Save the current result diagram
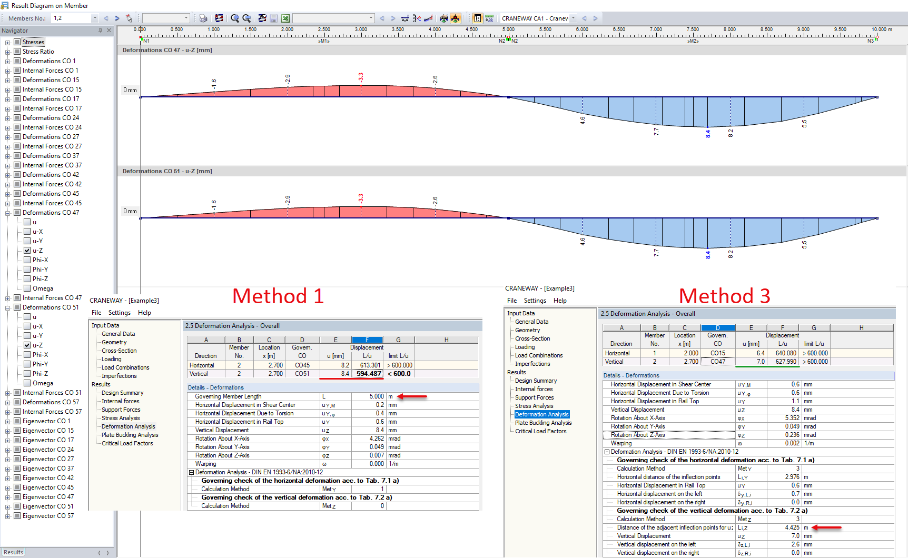908x558 pixels. tap(273, 18)
